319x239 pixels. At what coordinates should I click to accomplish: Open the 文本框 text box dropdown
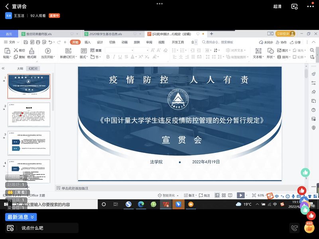(258, 53)
